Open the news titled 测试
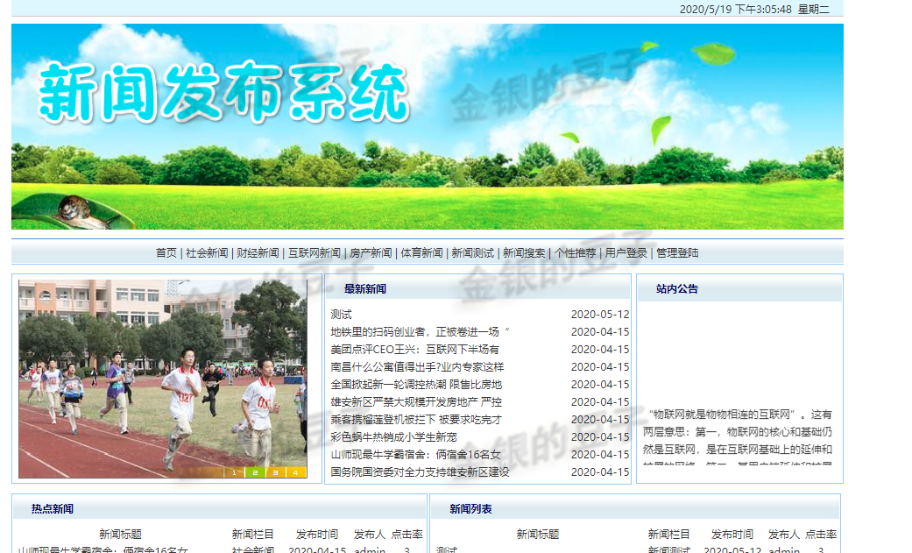 click(342, 313)
